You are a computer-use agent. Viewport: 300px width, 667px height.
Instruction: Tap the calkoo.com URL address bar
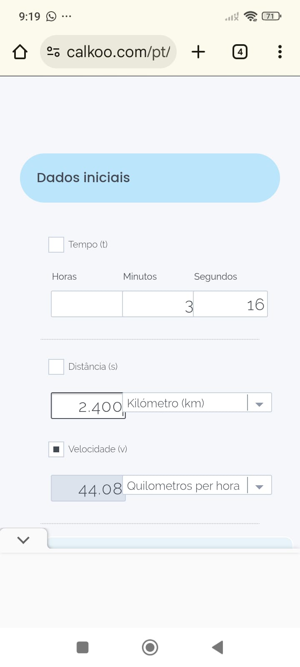[118, 52]
